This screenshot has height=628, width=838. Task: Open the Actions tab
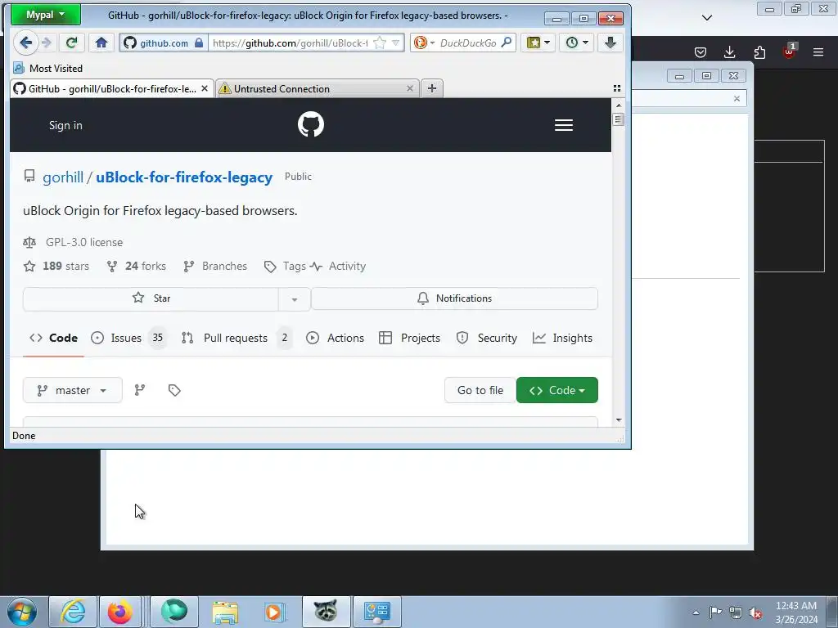click(x=335, y=338)
